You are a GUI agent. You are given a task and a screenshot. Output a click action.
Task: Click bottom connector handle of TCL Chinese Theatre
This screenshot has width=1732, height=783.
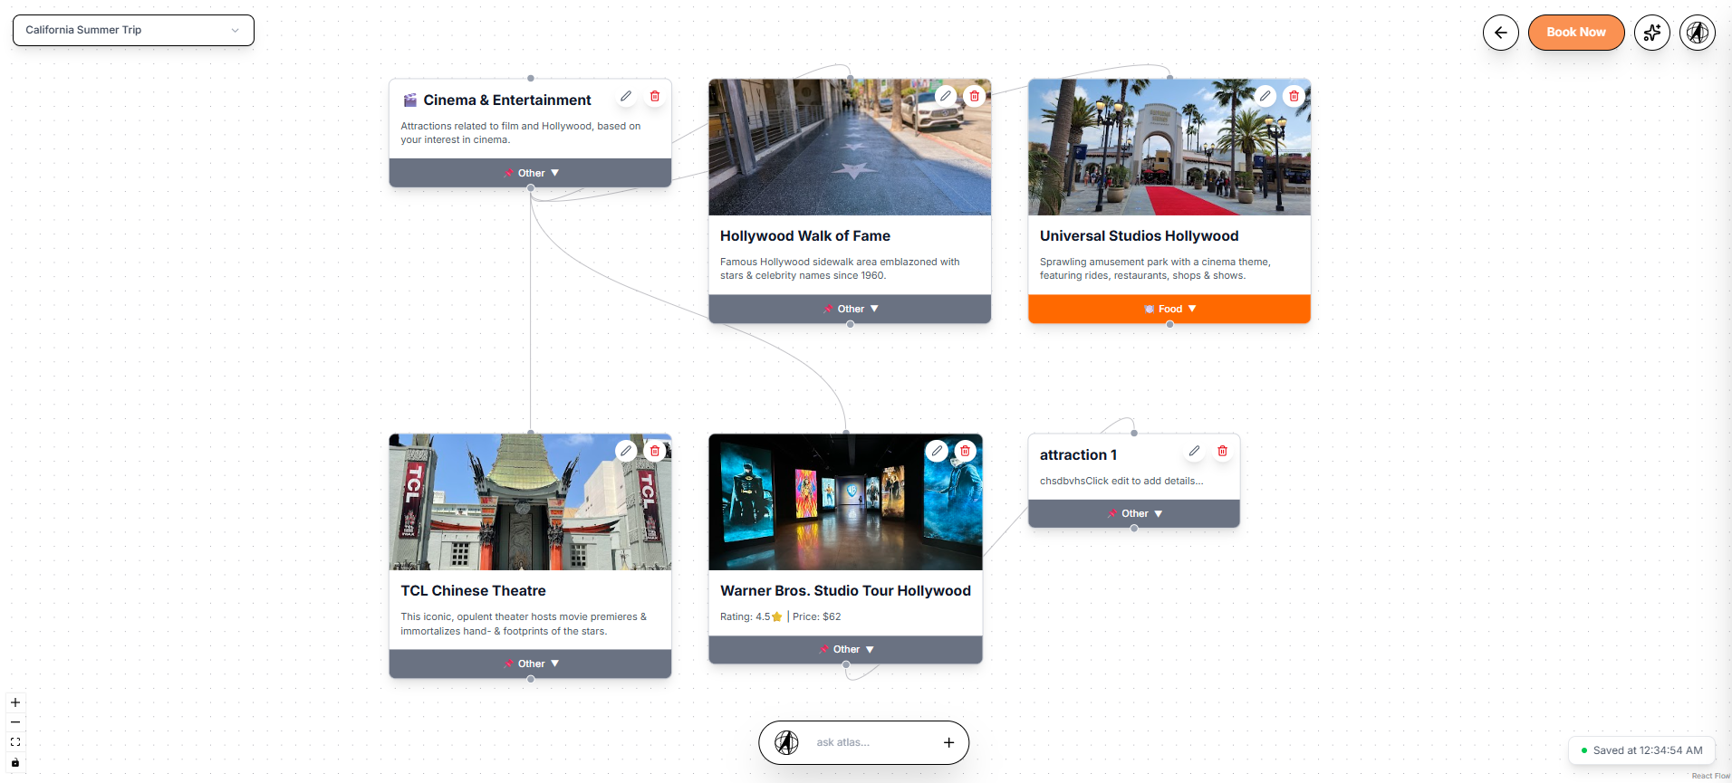click(531, 679)
